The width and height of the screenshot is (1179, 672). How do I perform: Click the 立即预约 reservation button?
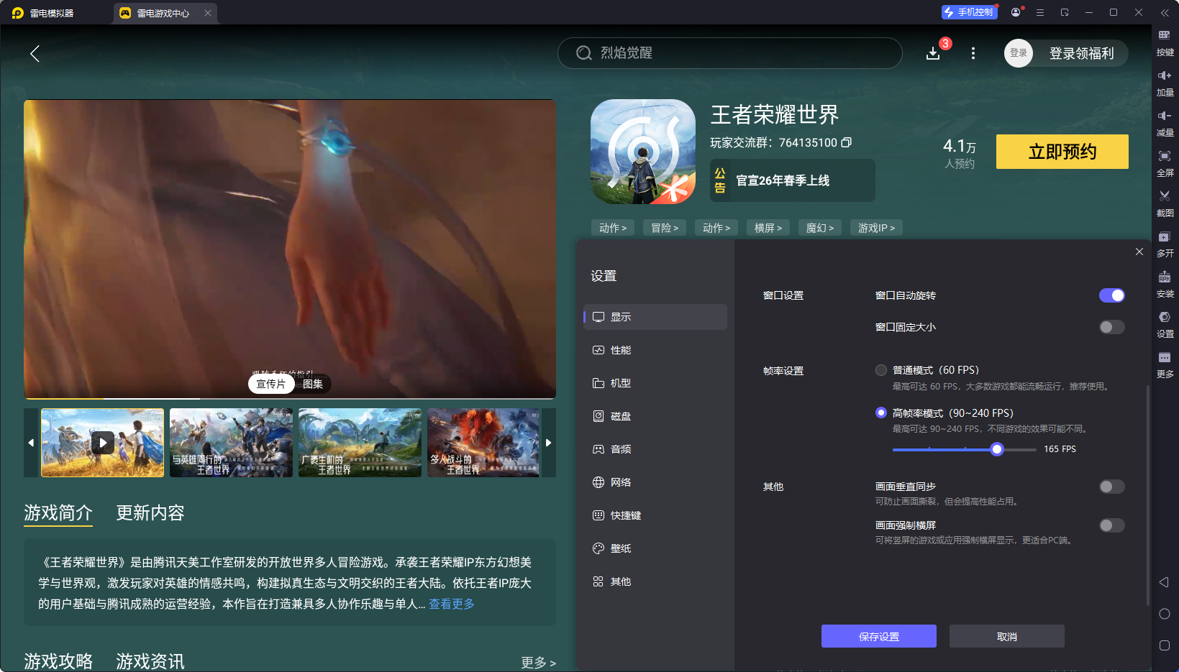tap(1062, 152)
